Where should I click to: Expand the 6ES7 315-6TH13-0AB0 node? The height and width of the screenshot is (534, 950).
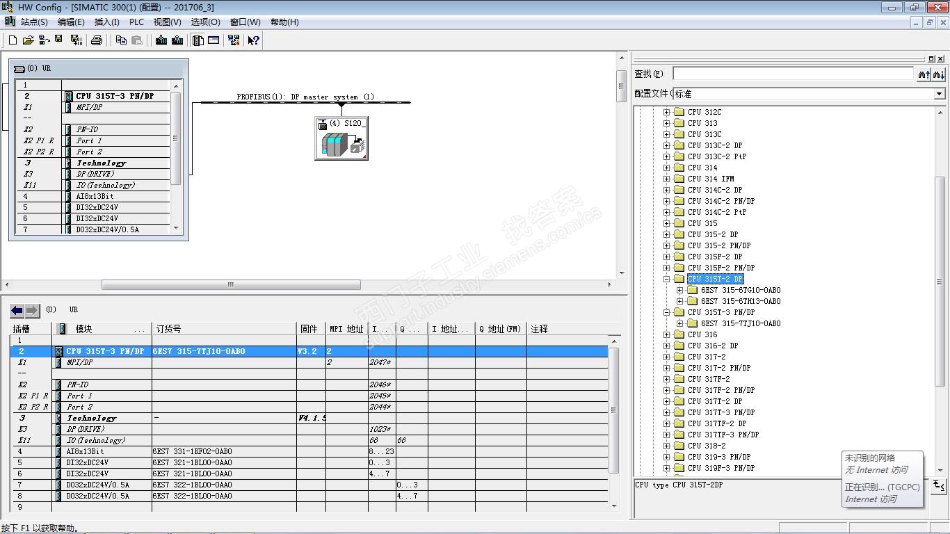coord(679,301)
